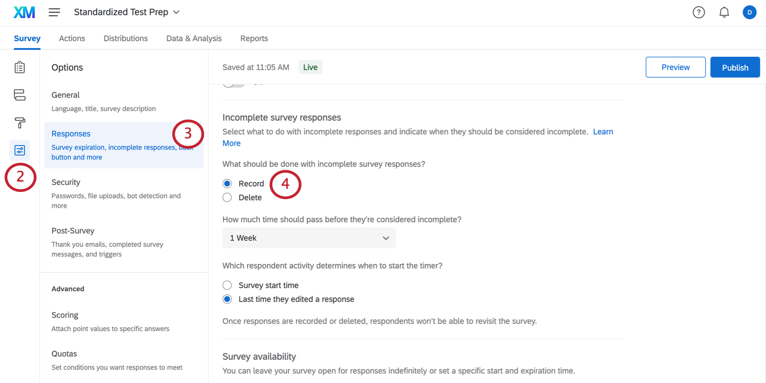Switch to the Distributions tab

point(126,38)
